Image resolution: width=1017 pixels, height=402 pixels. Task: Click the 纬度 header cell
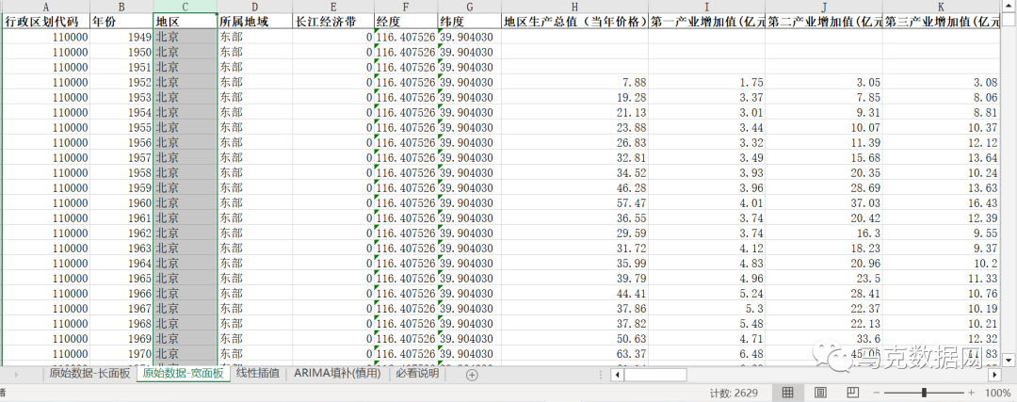469,22
